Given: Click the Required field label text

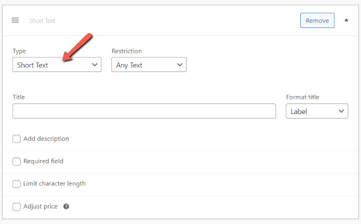Looking at the screenshot, I should (43, 161).
